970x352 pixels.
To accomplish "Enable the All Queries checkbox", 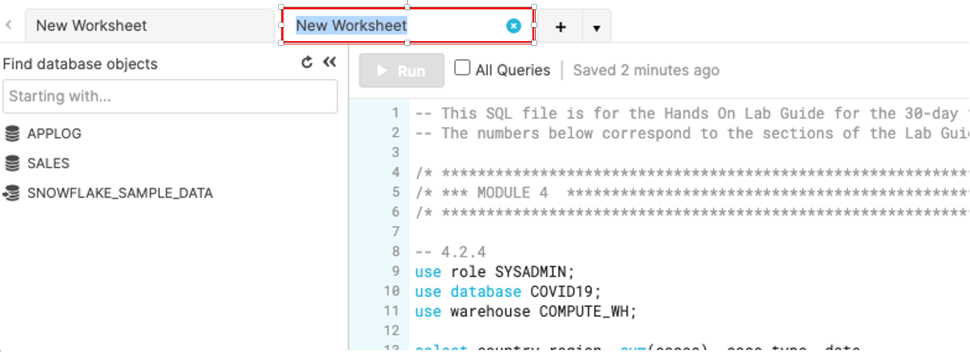I will [462, 68].
